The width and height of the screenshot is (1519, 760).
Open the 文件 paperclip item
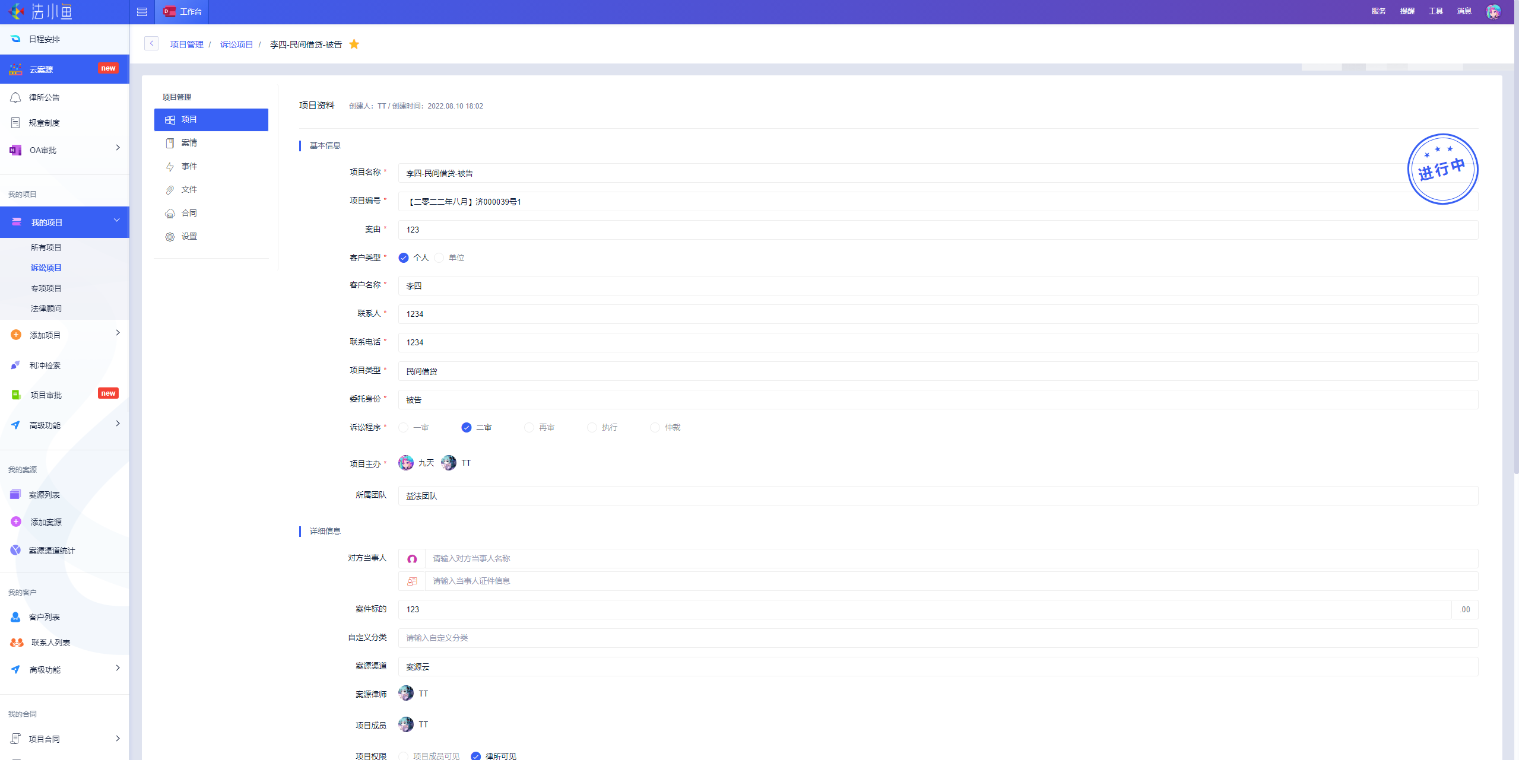(188, 190)
